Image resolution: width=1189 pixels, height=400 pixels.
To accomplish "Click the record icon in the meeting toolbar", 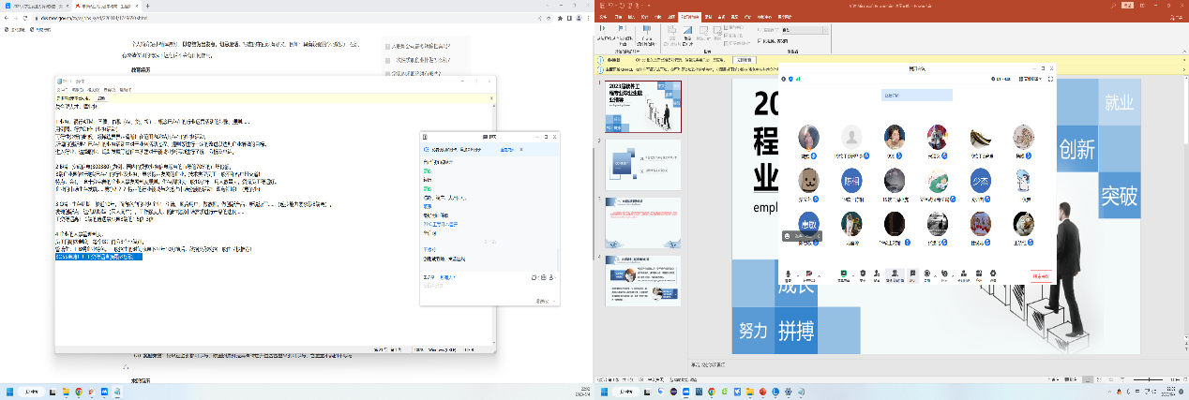I will (x=927, y=274).
